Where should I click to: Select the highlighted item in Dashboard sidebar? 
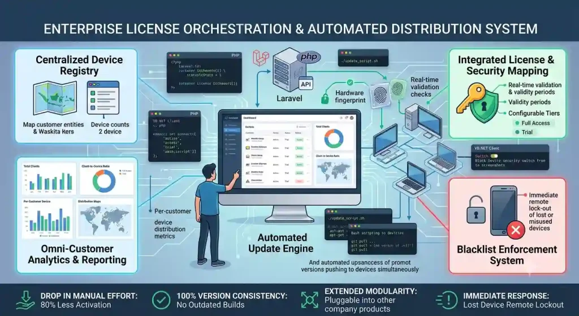(x=232, y=130)
